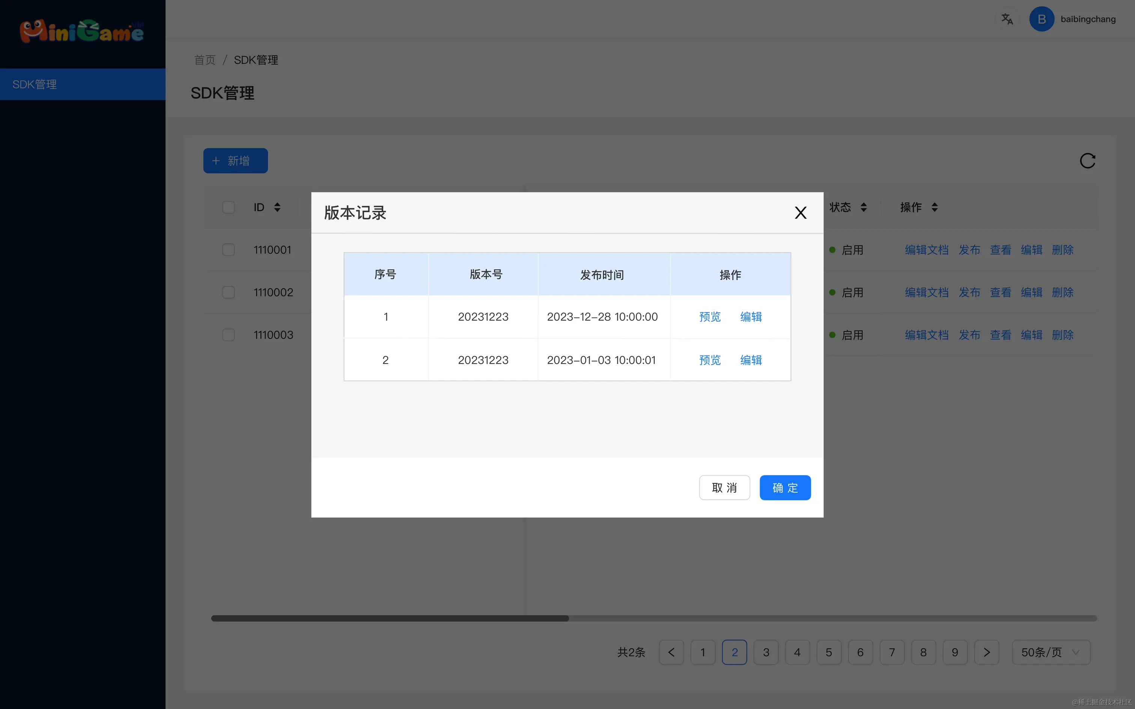
Task: Sort by the 状态 column
Action: [864, 207]
